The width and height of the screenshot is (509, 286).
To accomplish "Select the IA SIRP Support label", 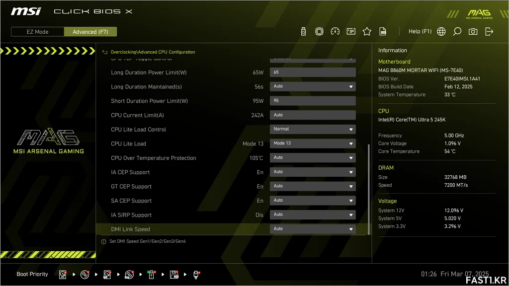I will pyautogui.click(x=131, y=215).
